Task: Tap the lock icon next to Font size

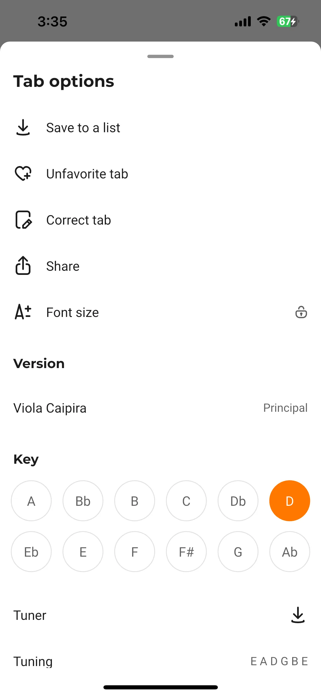Action: pos(301,312)
